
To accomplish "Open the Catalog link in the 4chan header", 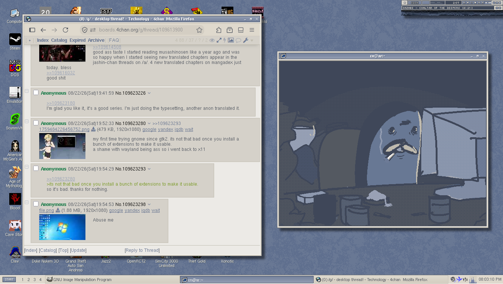I will pyautogui.click(x=59, y=40).
